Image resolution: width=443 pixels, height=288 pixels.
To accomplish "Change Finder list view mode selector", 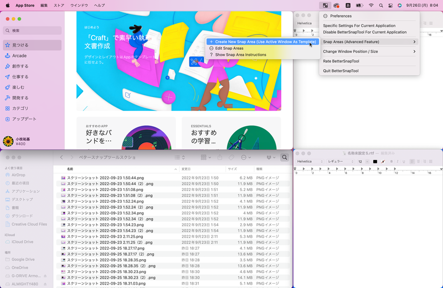I will coord(179,157).
